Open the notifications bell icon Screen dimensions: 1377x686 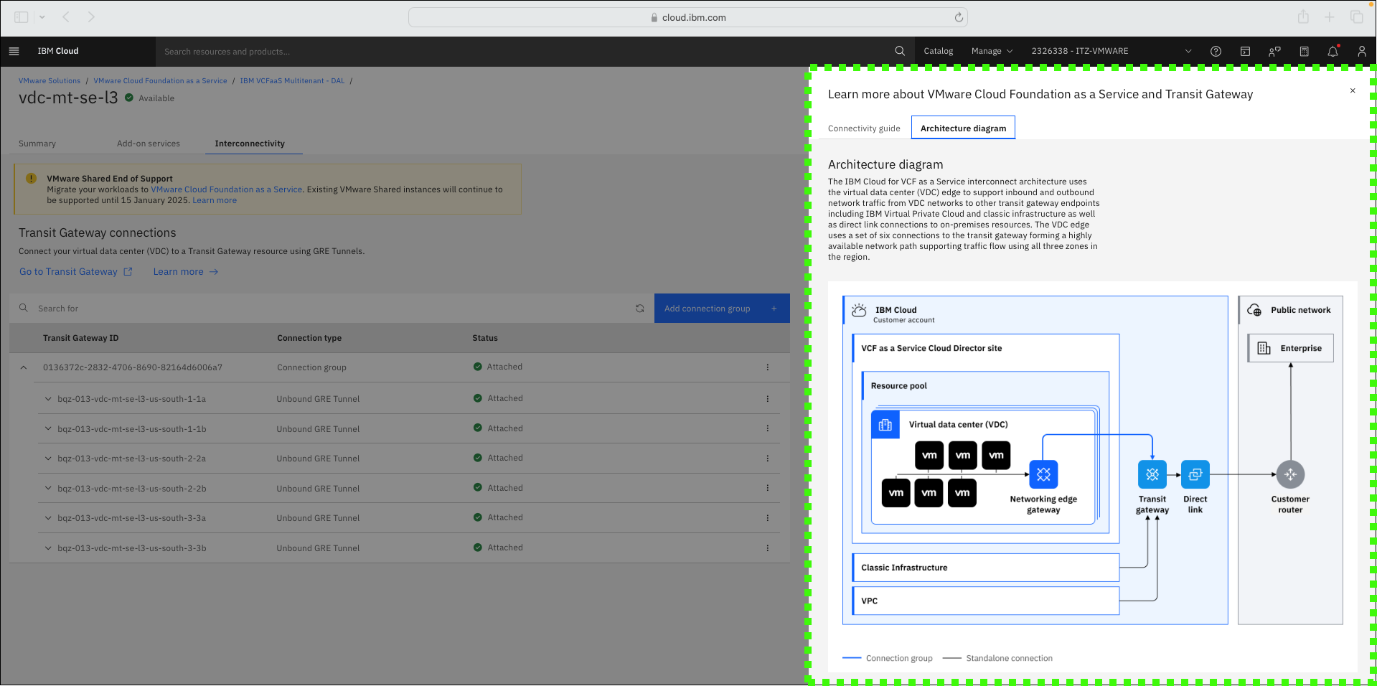point(1333,51)
